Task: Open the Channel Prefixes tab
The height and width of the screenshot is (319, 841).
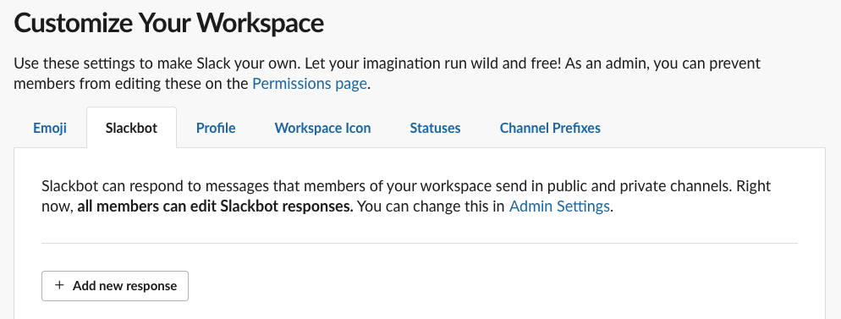Action: (550, 128)
